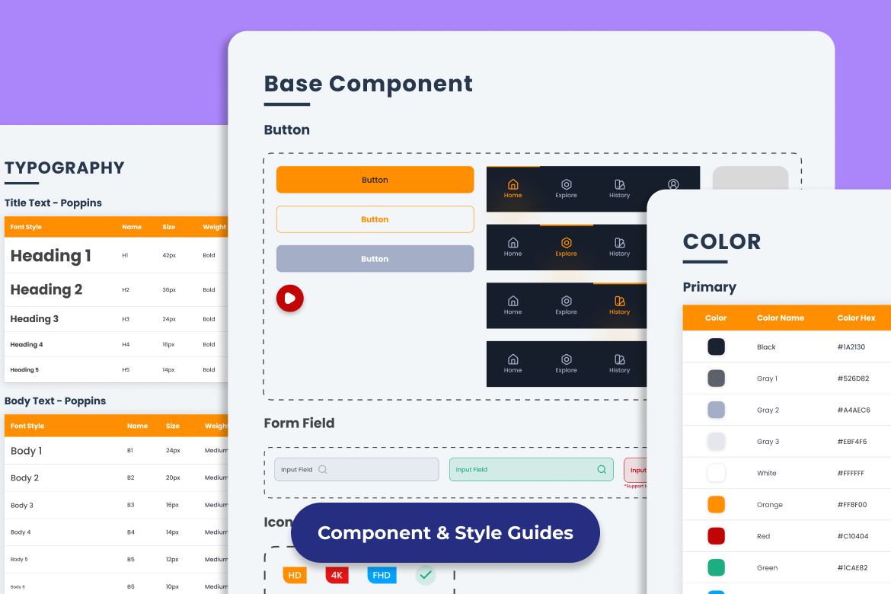Image resolution: width=891 pixels, height=594 pixels.
Task: Toggle the green checkmark circle icon
Action: 426,575
